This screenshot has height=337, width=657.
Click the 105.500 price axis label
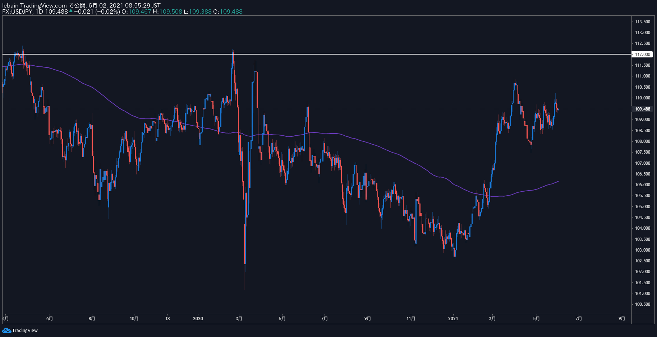pyautogui.click(x=642, y=196)
